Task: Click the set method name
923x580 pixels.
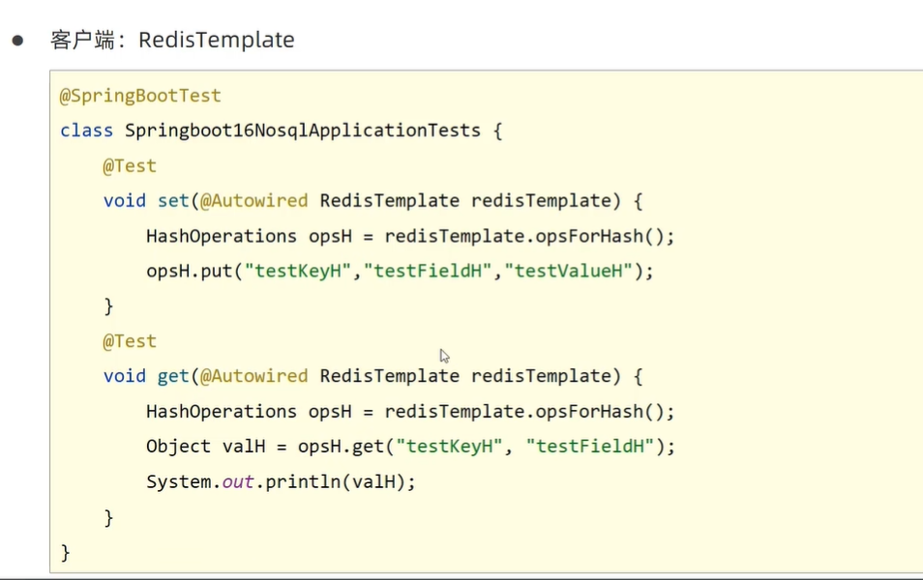Action: (174, 201)
